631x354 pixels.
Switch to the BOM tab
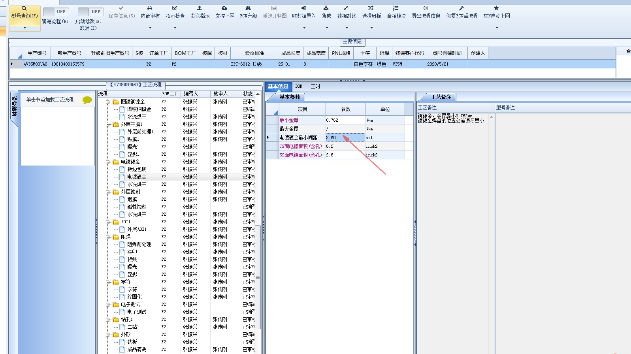[x=299, y=86]
